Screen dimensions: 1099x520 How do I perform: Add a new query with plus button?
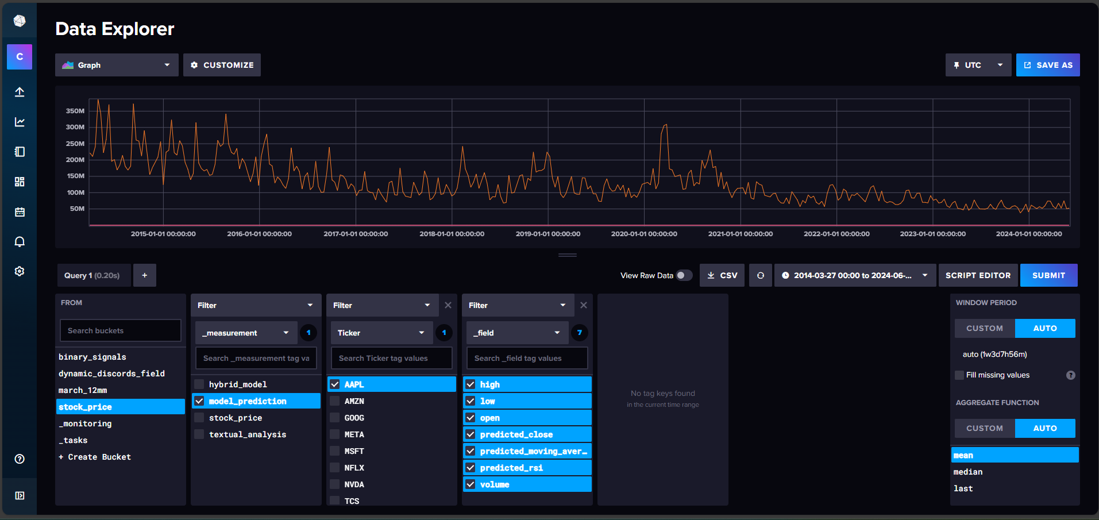pos(145,275)
